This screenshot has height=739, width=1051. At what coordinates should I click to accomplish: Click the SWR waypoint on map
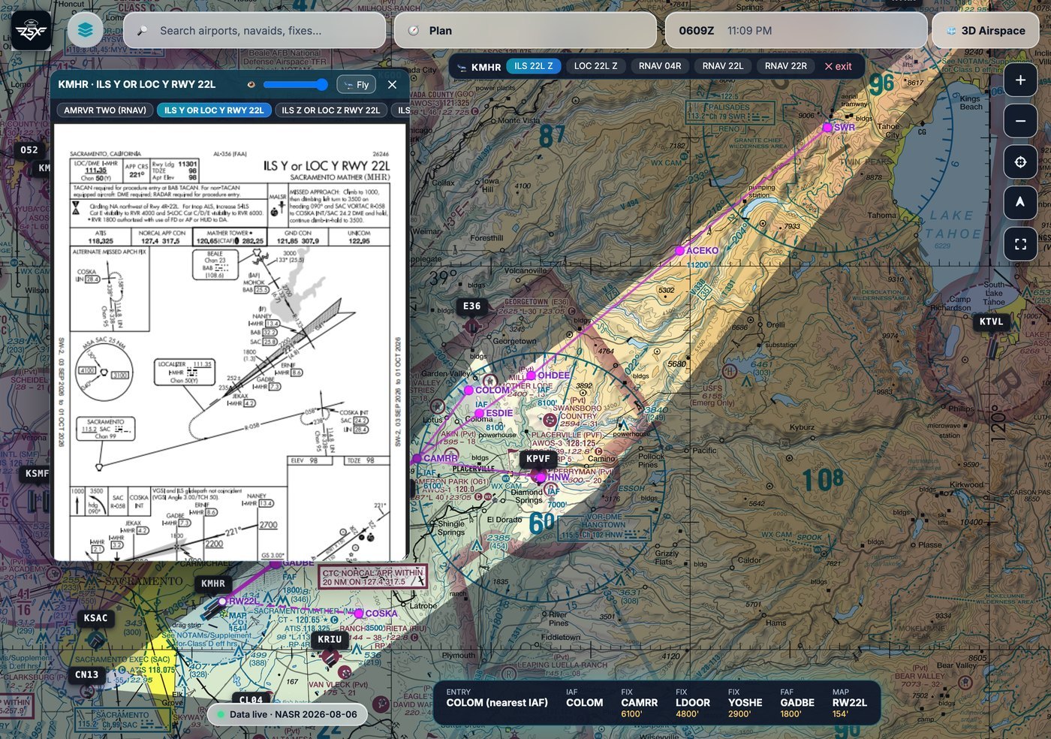[827, 128]
